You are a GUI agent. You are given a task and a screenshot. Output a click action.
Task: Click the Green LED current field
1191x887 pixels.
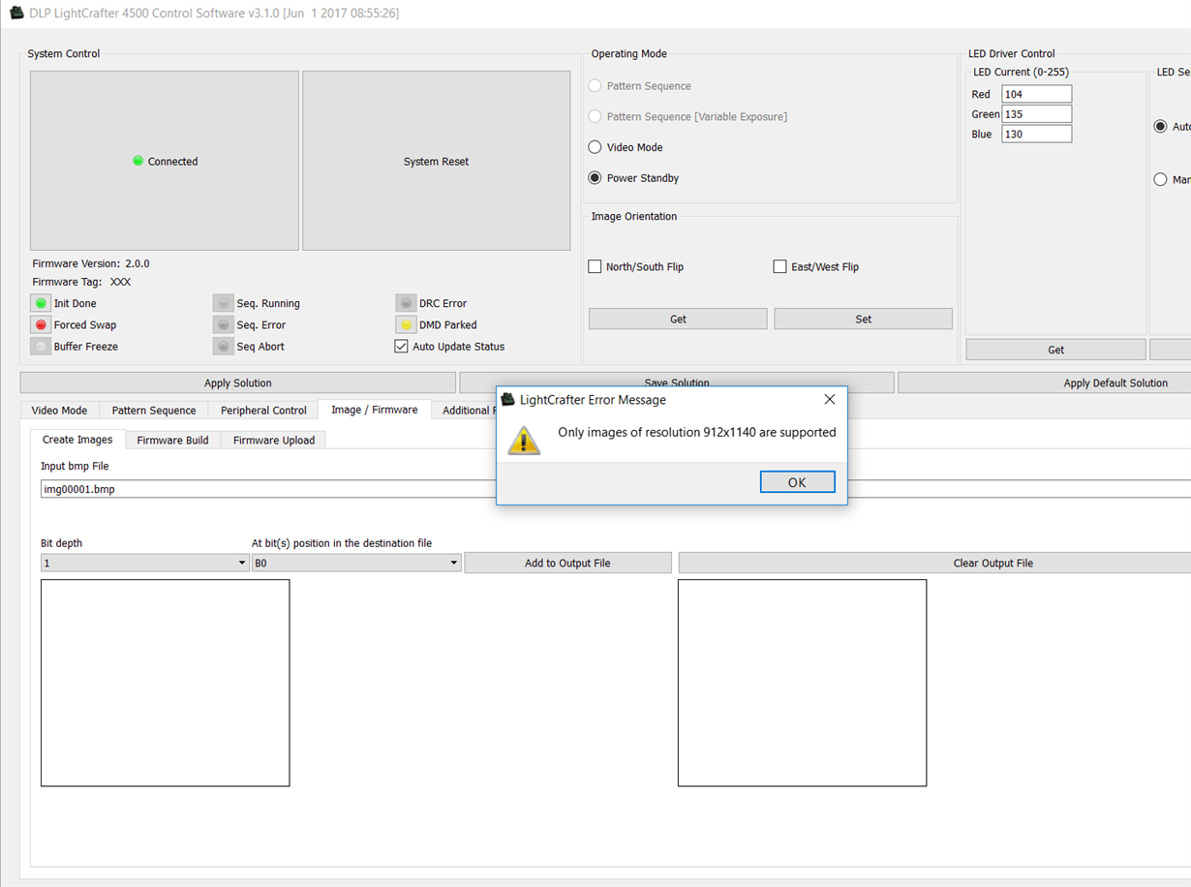click(x=1036, y=114)
